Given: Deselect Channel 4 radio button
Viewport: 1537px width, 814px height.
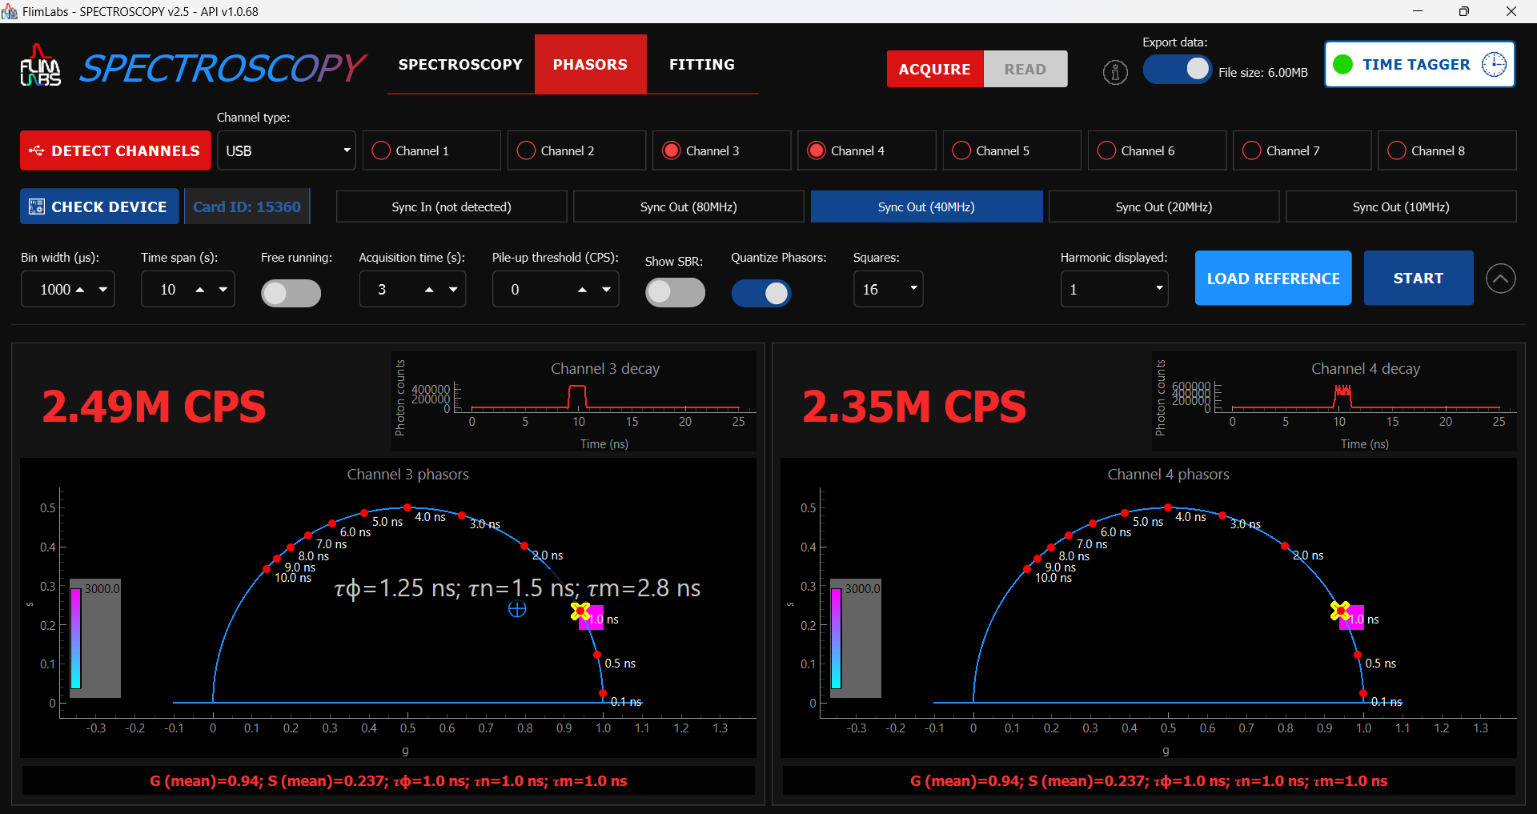Looking at the screenshot, I should coord(817,150).
